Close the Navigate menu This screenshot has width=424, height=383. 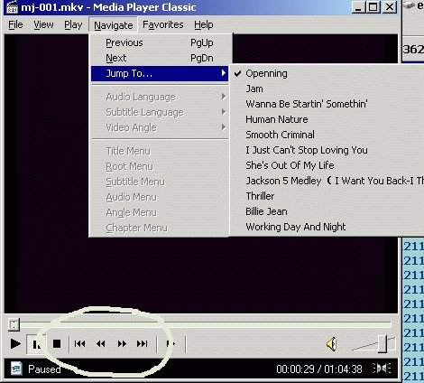coord(113,24)
